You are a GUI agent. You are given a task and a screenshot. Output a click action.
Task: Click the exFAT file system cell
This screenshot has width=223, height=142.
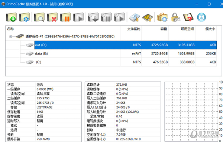click(x=136, y=54)
